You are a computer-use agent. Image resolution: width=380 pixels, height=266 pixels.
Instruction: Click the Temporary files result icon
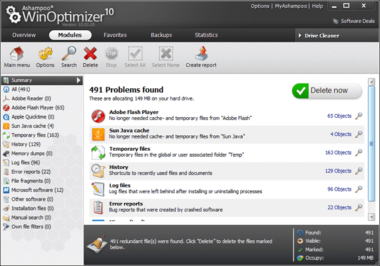98,153
